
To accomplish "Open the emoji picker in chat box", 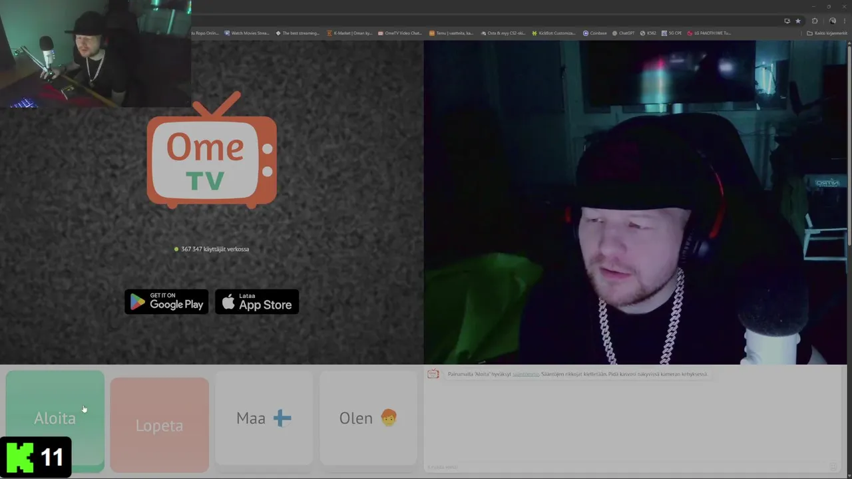I will pos(833,467).
